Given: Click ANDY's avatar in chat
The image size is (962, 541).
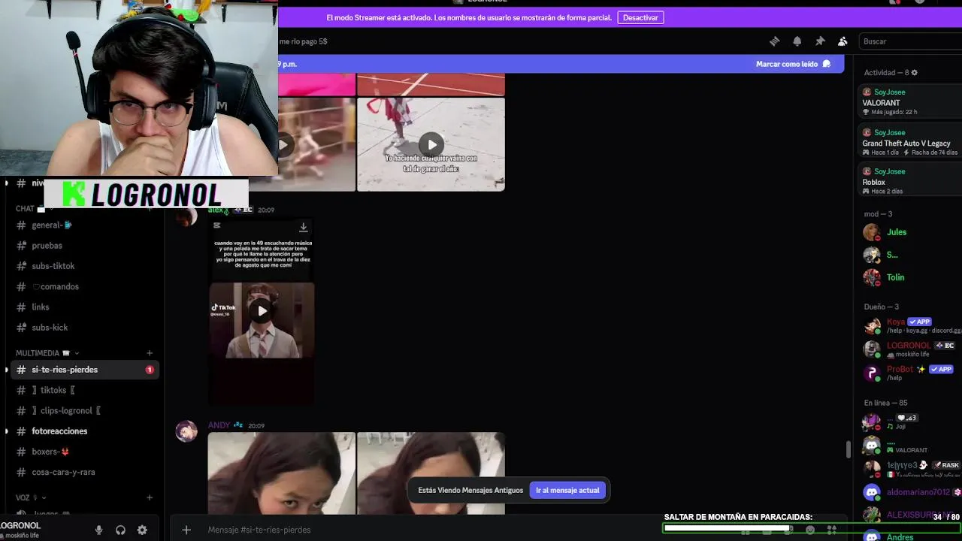Looking at the screenshot, I should click(186, 431).
